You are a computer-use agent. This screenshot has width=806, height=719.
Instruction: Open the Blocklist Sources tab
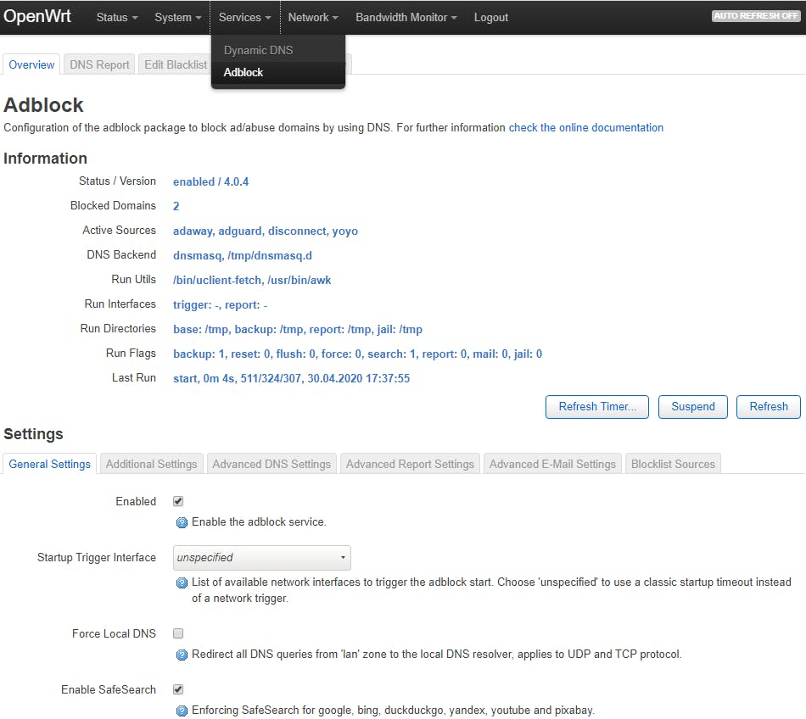673,465
